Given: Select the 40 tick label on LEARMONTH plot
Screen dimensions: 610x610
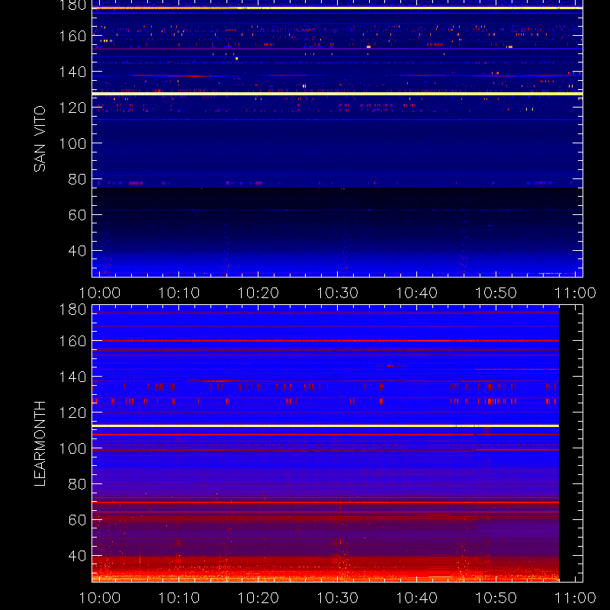Looking at the screenshot, I should click(x=77, y=556).
